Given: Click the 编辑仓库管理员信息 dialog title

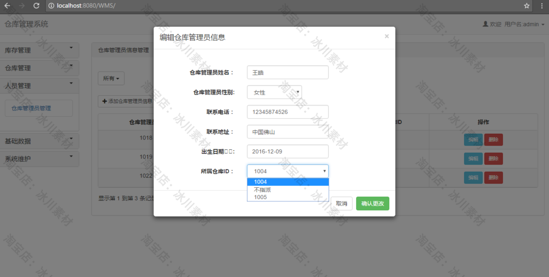Looking at the screenshot, I should click(192, 38).
